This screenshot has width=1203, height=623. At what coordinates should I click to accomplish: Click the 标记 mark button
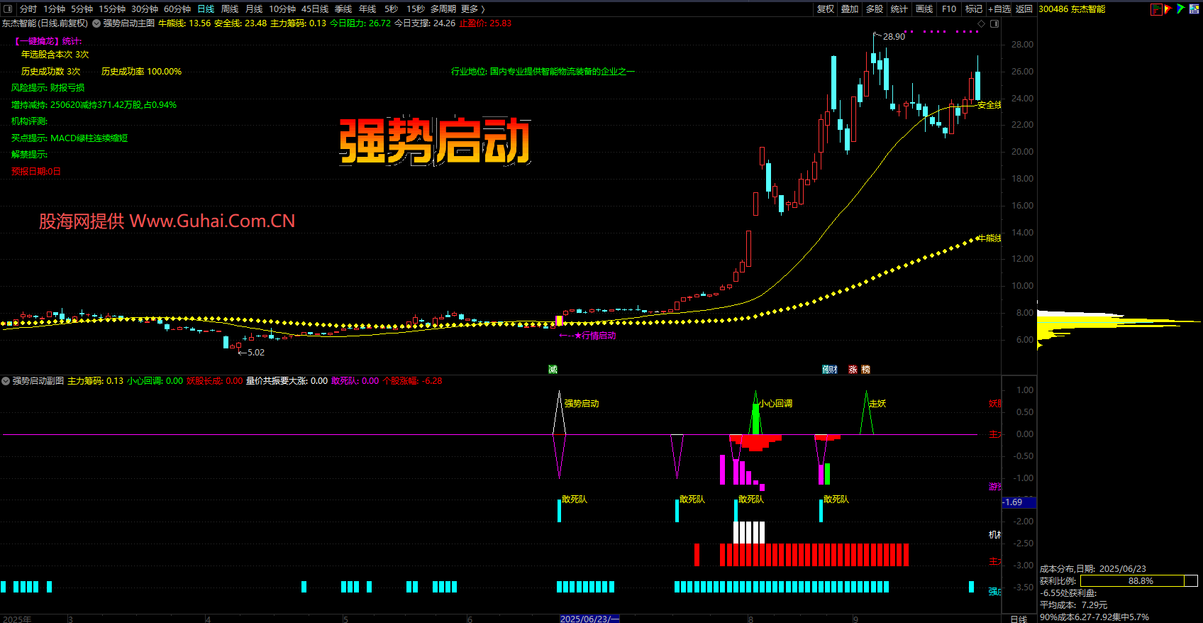tap(974, 9)
